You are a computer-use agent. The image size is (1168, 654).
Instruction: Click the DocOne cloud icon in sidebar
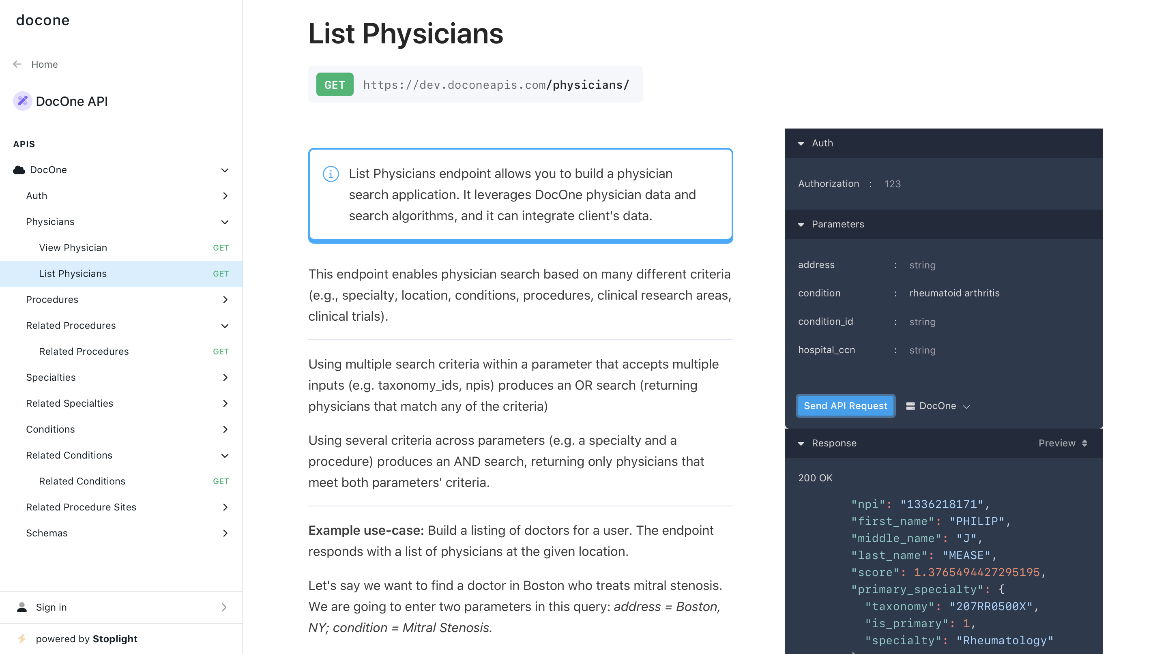point(19,170)
